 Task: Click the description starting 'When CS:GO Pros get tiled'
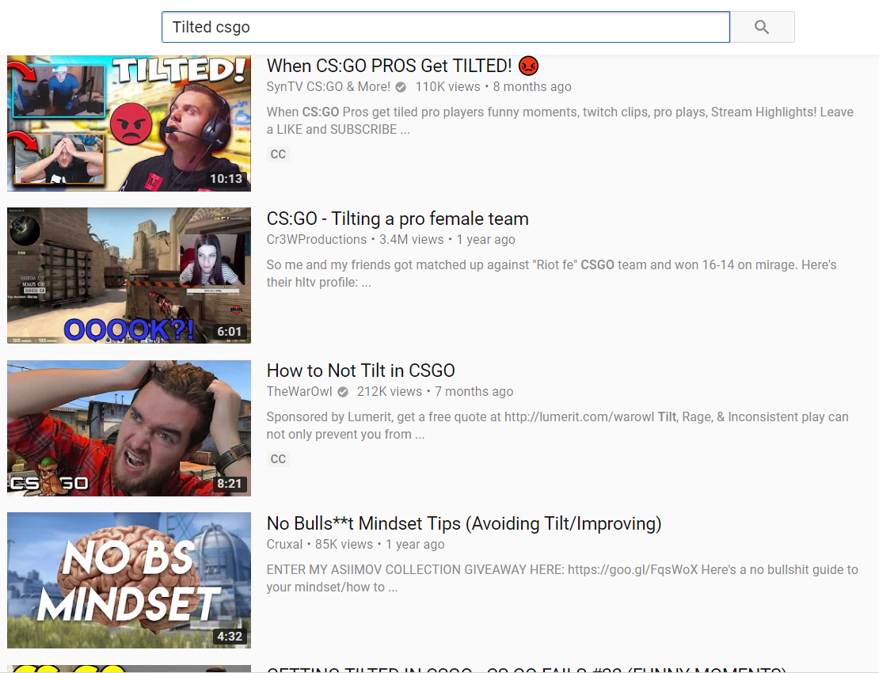coord(560,120)
